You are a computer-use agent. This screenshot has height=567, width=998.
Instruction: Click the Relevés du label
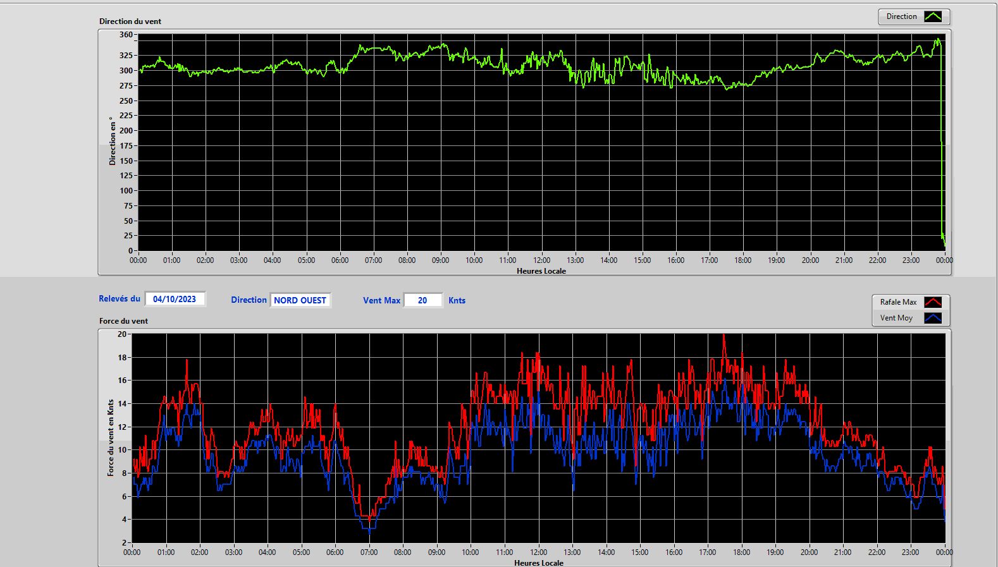120,298
